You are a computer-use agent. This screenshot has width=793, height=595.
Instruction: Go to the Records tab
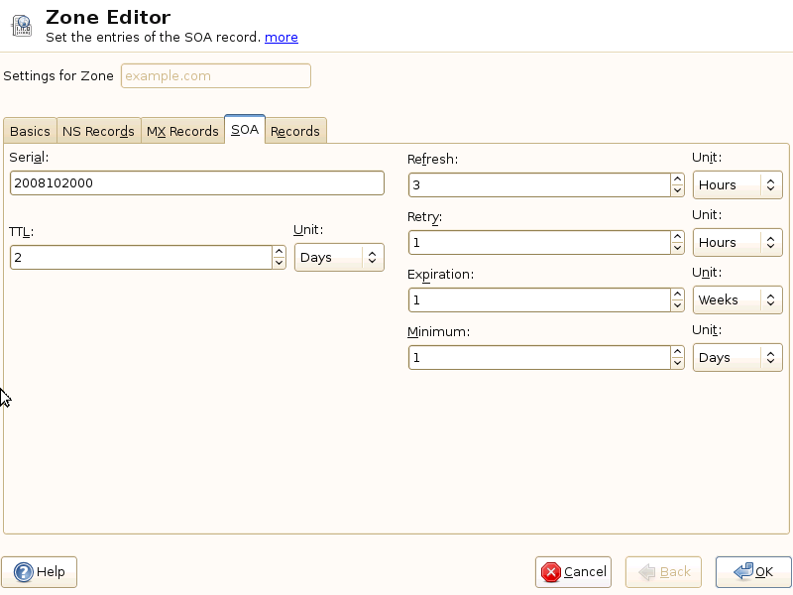[295, 131]
